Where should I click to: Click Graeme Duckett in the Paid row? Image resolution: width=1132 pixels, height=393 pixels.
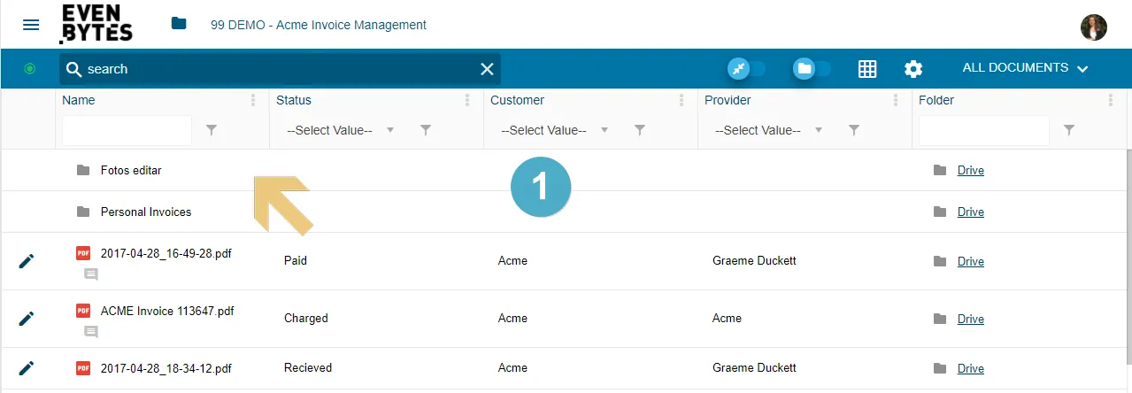(x=754, y=261)
